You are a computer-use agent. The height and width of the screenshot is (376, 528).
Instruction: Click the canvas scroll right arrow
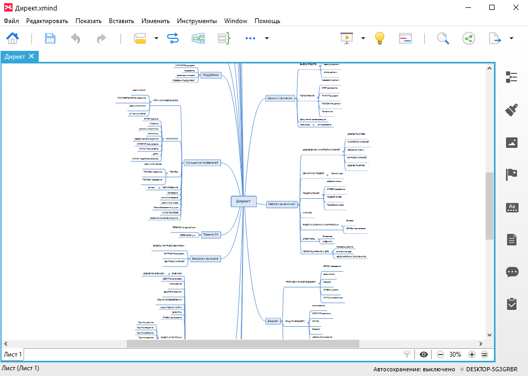click(481, 343)
